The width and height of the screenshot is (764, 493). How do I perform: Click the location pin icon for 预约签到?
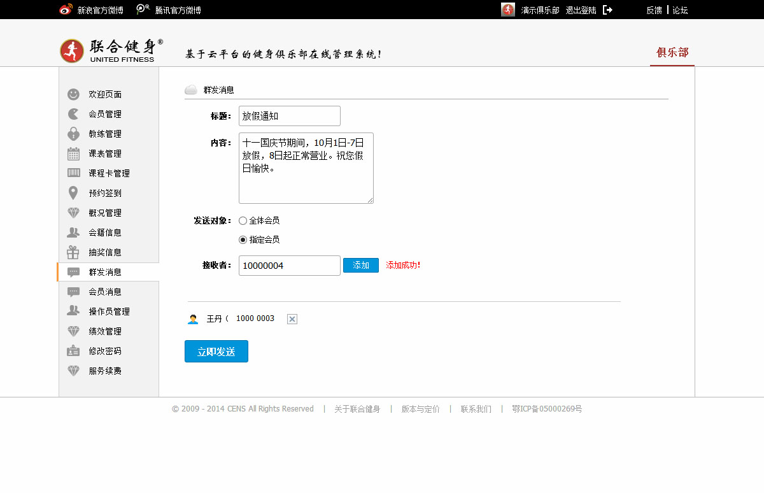(x=74, y=193)
